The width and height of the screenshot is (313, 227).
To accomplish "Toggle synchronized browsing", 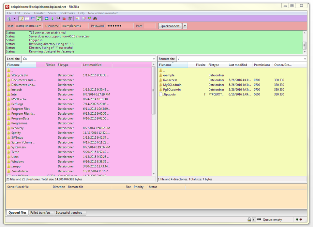I will click(89, 19).
